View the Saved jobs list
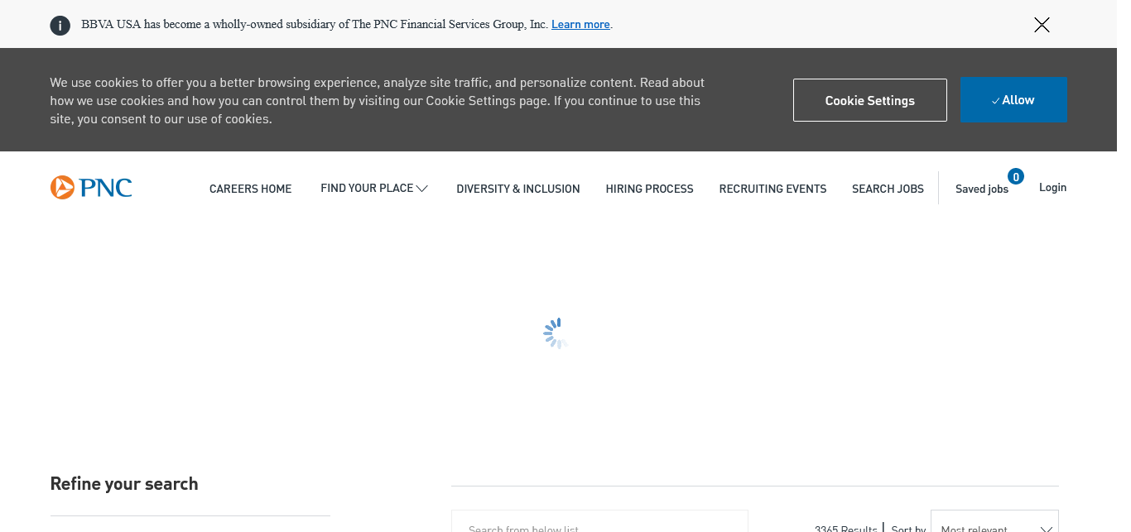 [981, 189]
